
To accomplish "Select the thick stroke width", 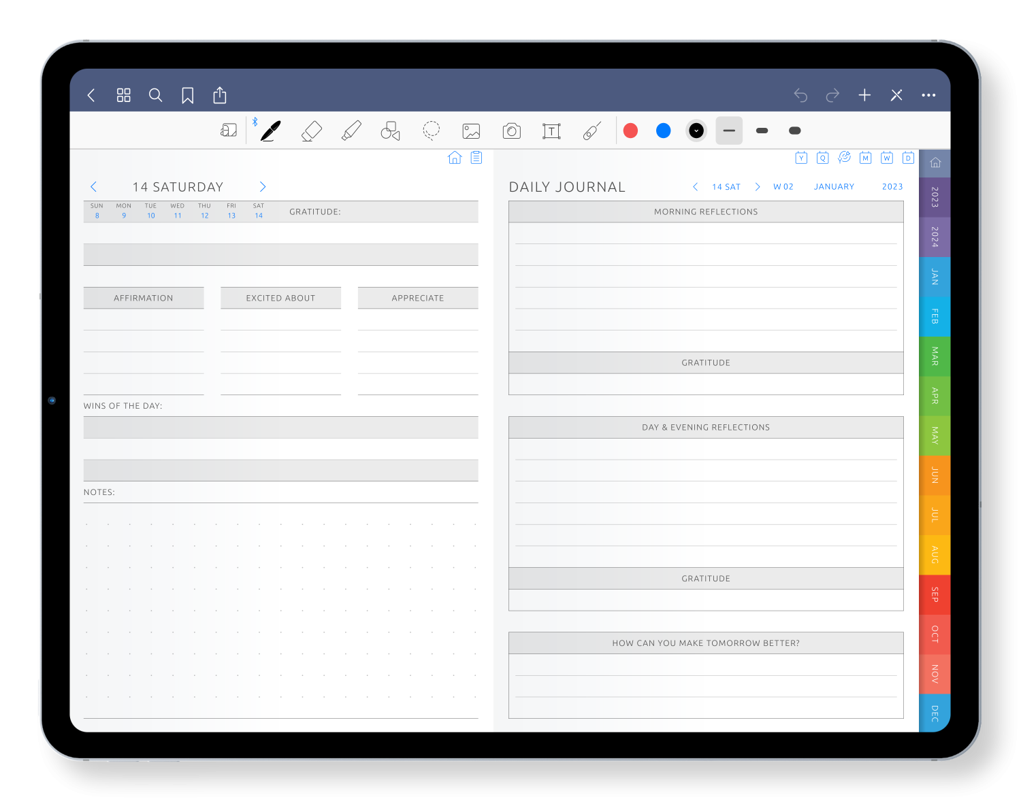I will 794,131.
